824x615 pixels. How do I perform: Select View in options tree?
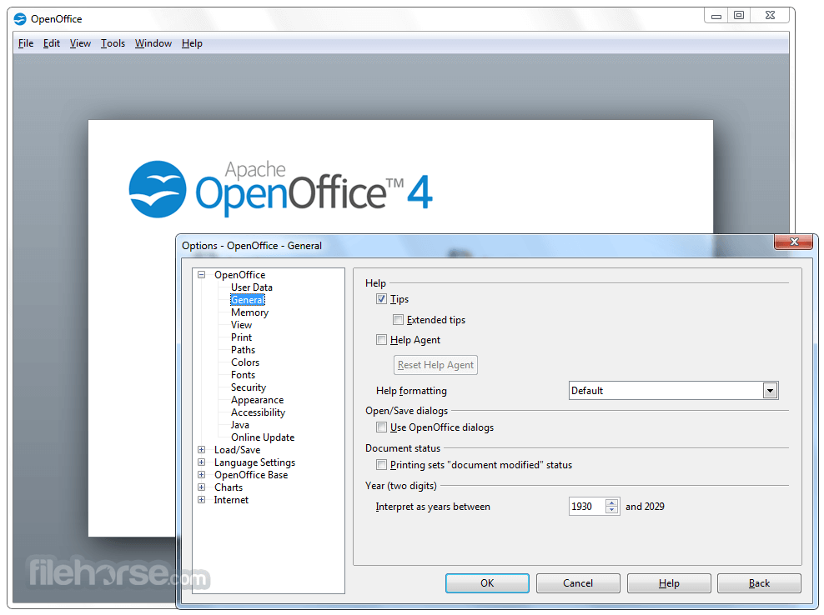[241, 324]
